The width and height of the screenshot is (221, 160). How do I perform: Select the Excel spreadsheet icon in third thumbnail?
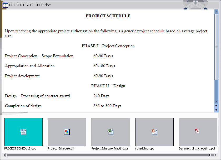point(110,132)
